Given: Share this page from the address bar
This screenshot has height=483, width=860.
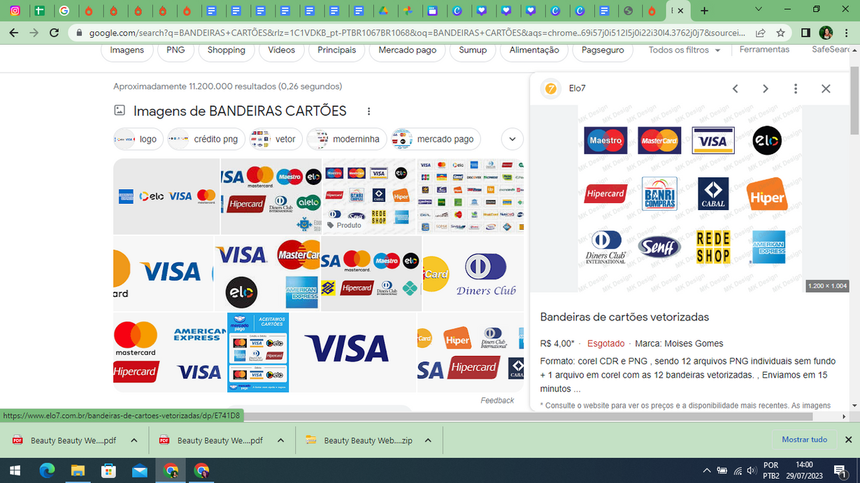Looking at the screenshot, I should tap(761, 33).
